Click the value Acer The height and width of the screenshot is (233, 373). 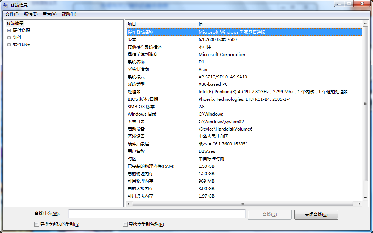(203, 70)
